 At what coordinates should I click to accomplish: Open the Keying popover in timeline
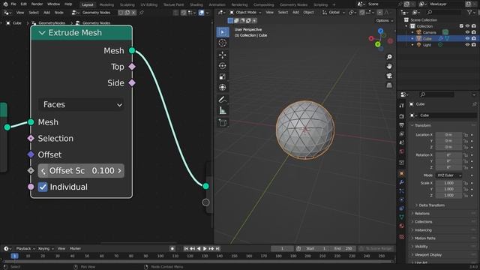coord(45,248)
